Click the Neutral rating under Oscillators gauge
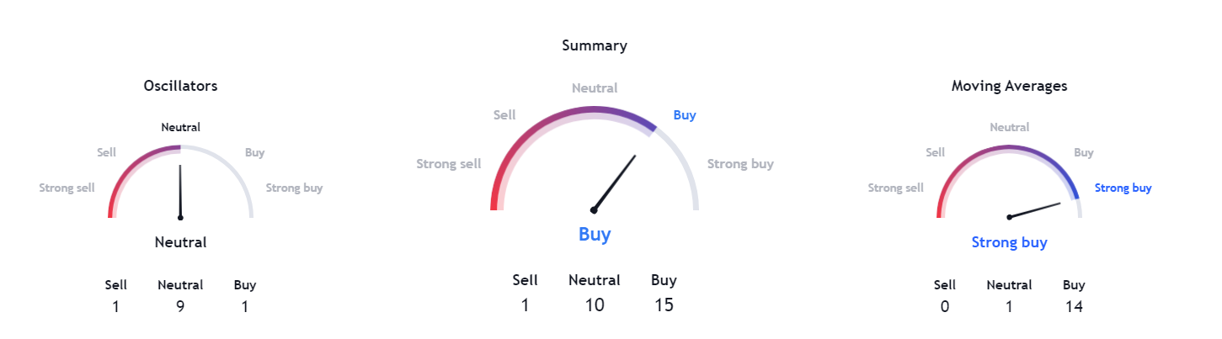This screenshot has width=1222, height=339. tap(180, 242)
